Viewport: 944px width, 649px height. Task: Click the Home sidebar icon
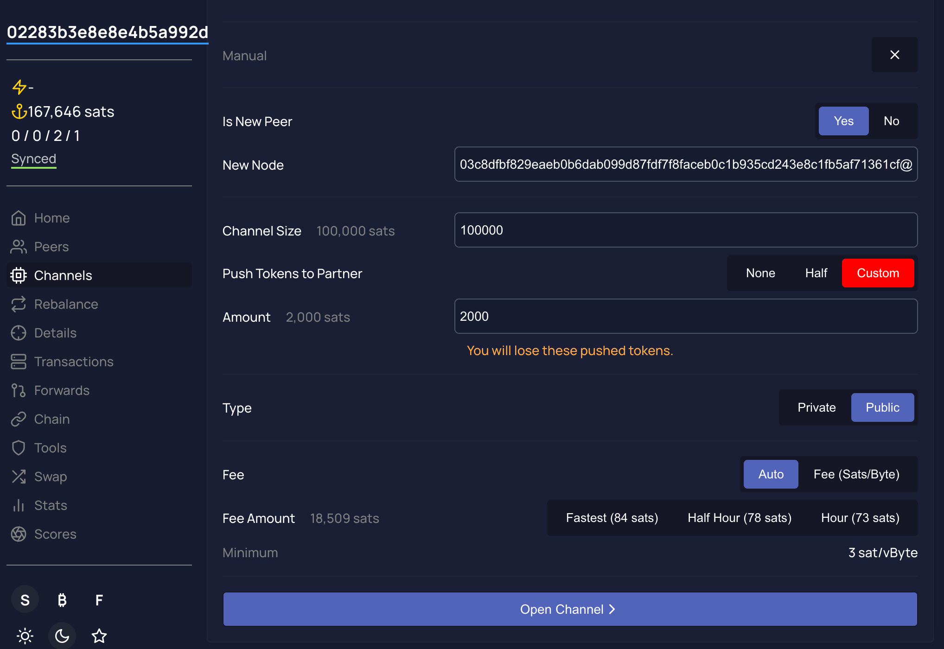click(19, 218)
